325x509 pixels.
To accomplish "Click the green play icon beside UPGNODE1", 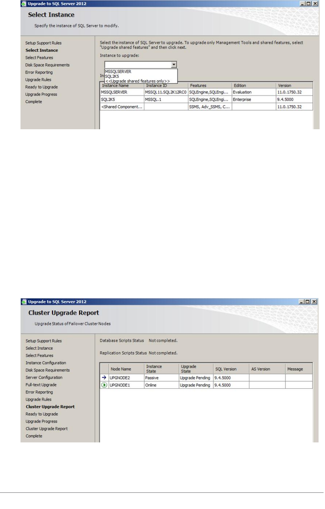I will [104, 385].
